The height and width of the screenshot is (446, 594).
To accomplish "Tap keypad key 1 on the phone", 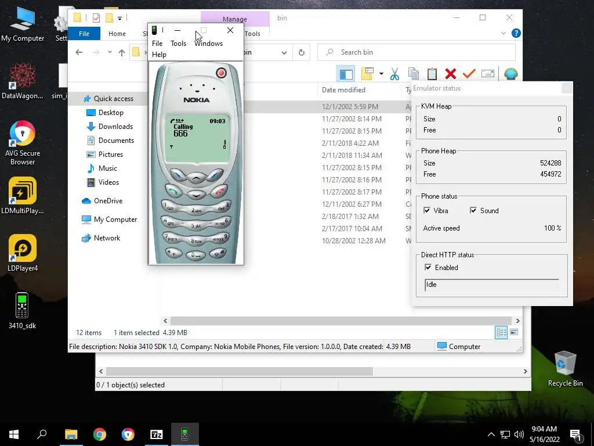I will pos(171,207).
